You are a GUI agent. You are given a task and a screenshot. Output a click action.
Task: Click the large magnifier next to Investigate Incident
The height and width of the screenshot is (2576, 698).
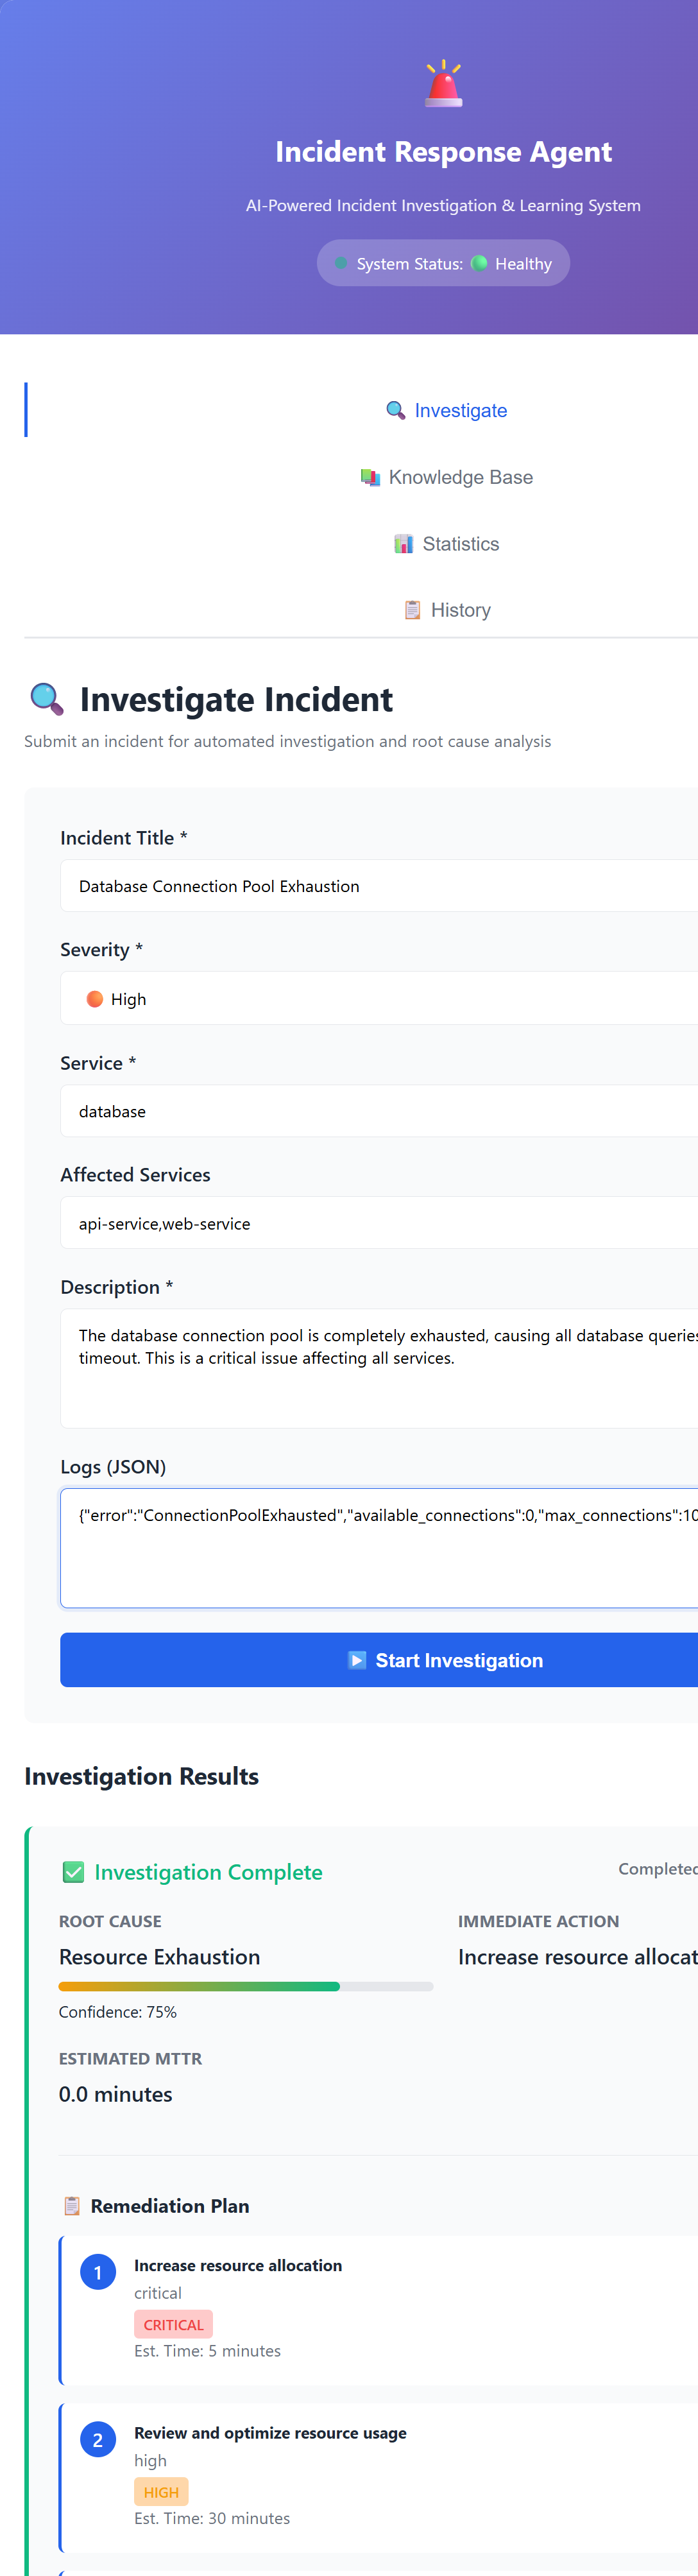tap(47, 698)
